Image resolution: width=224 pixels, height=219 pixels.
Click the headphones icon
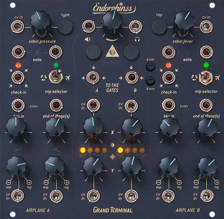[137, 39]
